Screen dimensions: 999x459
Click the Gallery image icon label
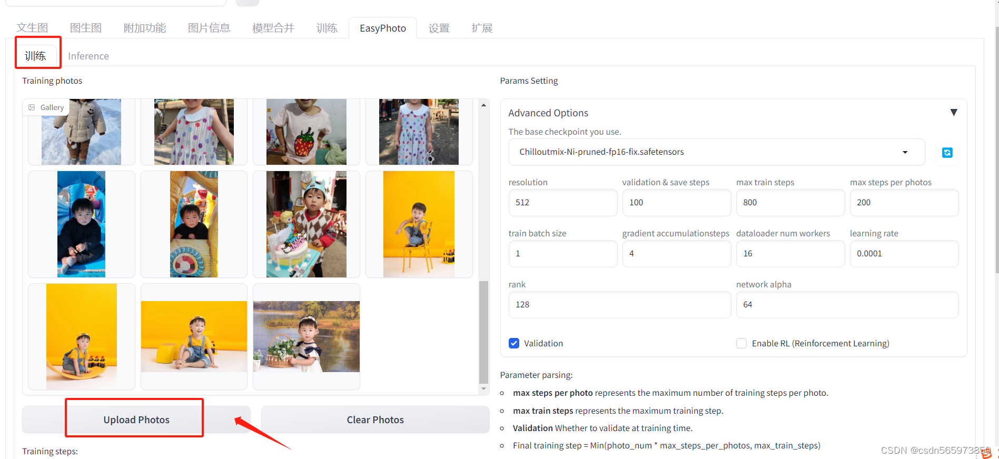pos(46,107)
